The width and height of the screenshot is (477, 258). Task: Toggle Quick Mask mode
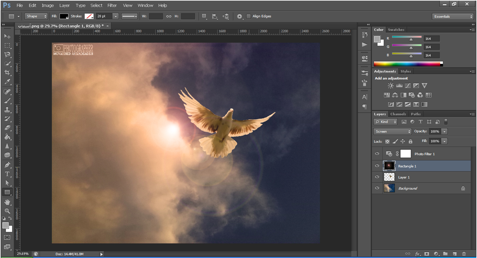(7, 237)
